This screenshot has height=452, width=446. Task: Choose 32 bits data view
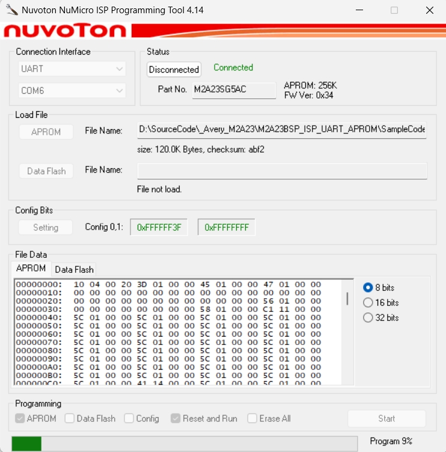368,318
